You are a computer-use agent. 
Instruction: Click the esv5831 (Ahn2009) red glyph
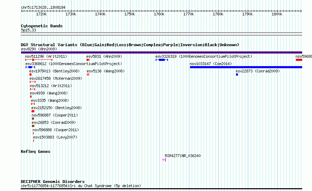point(88,60)
